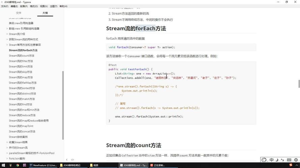This screenshot has width=300, height=168.
Task: Collapse sidebar with left arrow icon
Action: coord(67,160)
